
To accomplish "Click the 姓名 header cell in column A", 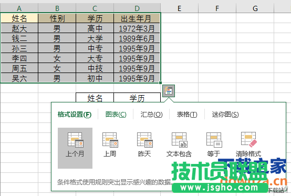I will pos(19,18).
